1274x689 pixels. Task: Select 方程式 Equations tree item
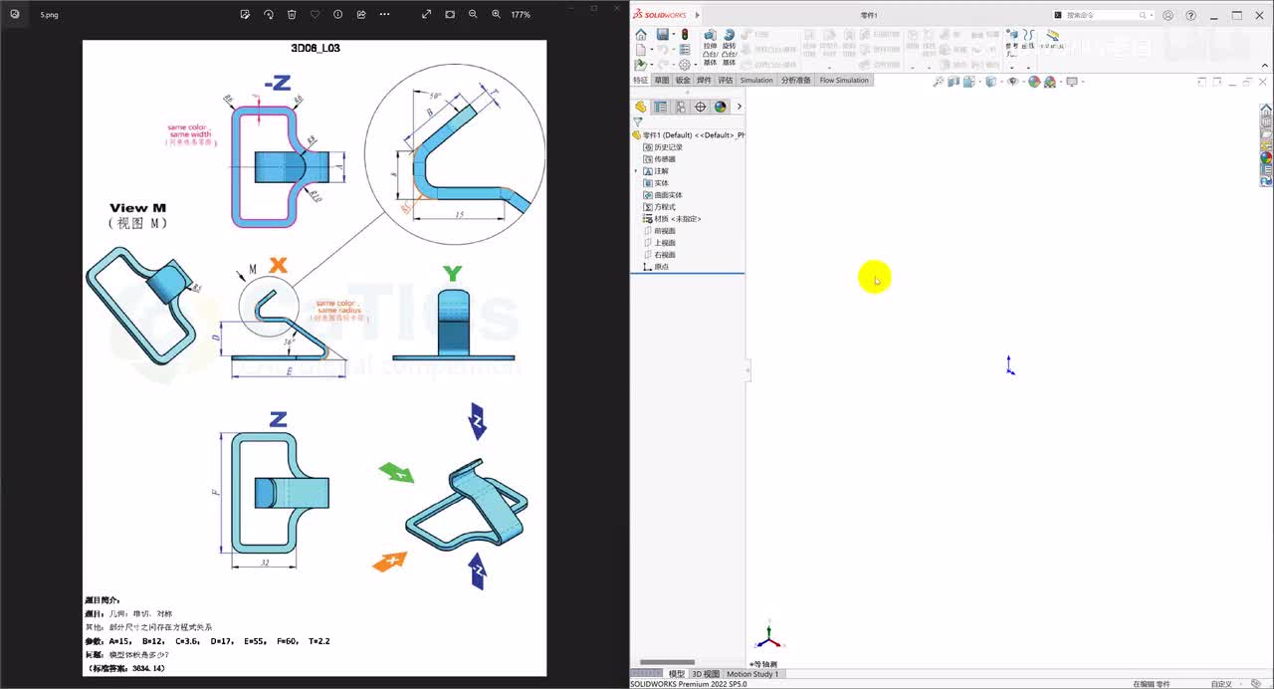click(x=659, y=207)
